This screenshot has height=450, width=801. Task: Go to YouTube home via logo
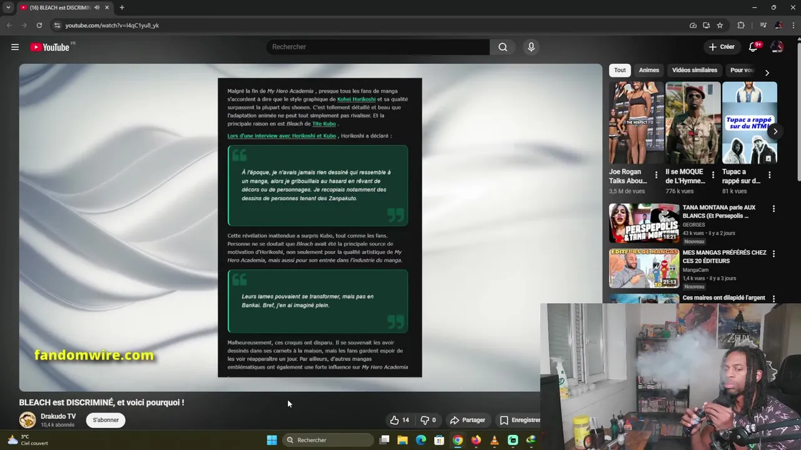(50, 47)
